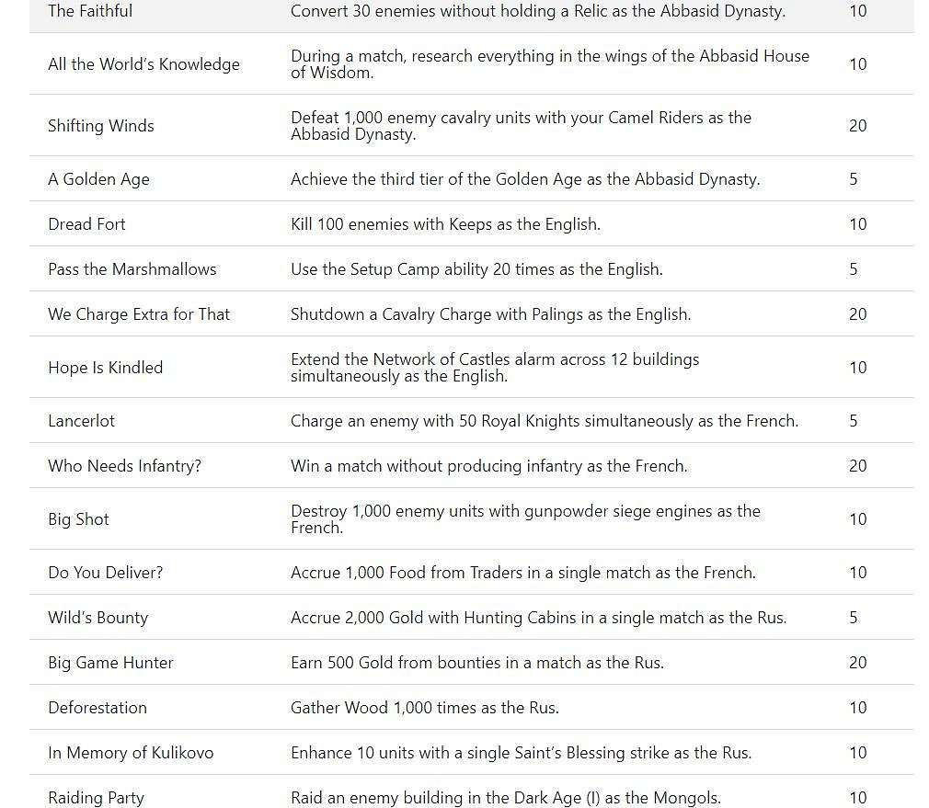Click the 'The Faithful' achievement name
Viewport: 929px width, 808px height.
click(x=90, y=11)
